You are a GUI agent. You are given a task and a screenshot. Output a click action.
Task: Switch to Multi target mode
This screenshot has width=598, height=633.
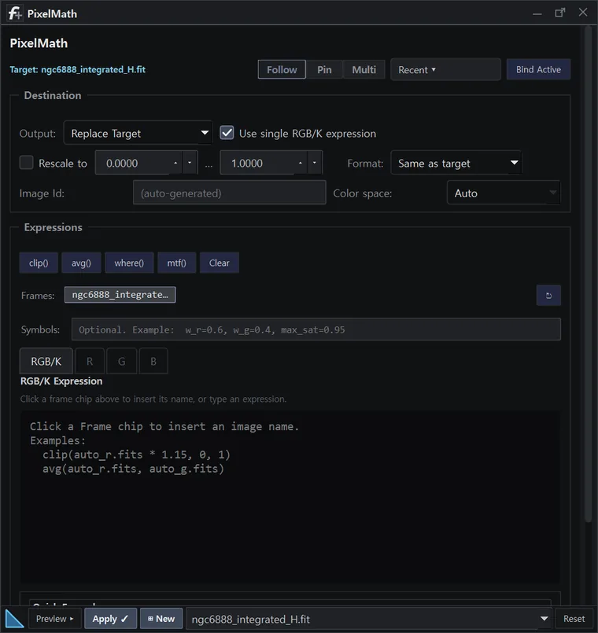[364, 69]
